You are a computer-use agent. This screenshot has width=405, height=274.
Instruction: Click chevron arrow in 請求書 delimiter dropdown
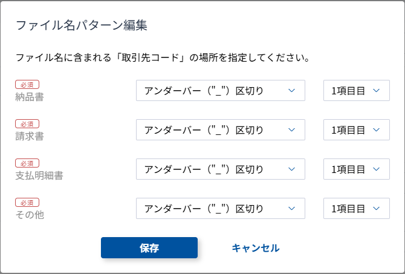pos(291,130)
